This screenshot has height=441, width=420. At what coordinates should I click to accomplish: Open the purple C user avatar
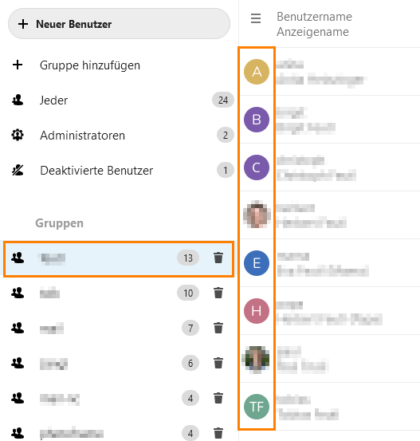257,167
